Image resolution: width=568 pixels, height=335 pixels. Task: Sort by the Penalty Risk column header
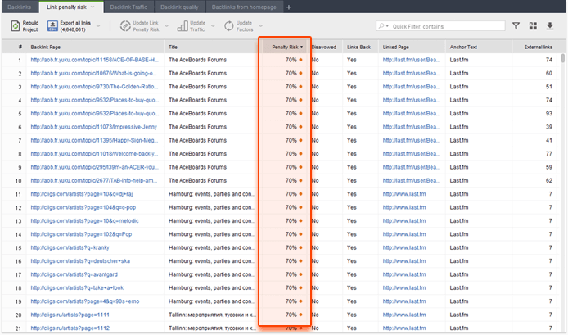point(284,48)
